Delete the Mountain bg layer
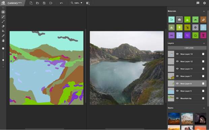Viewport: 209px width, 130px height. [x=203, y=98]
